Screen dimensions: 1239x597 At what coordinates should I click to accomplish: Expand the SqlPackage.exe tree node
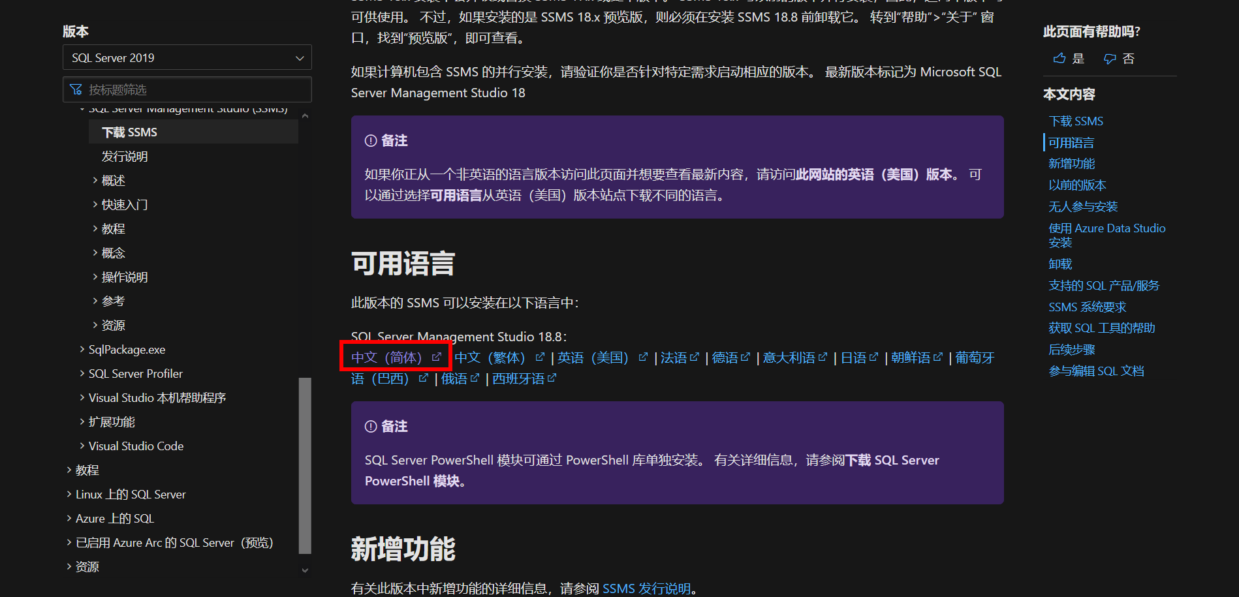pos(82,349)
